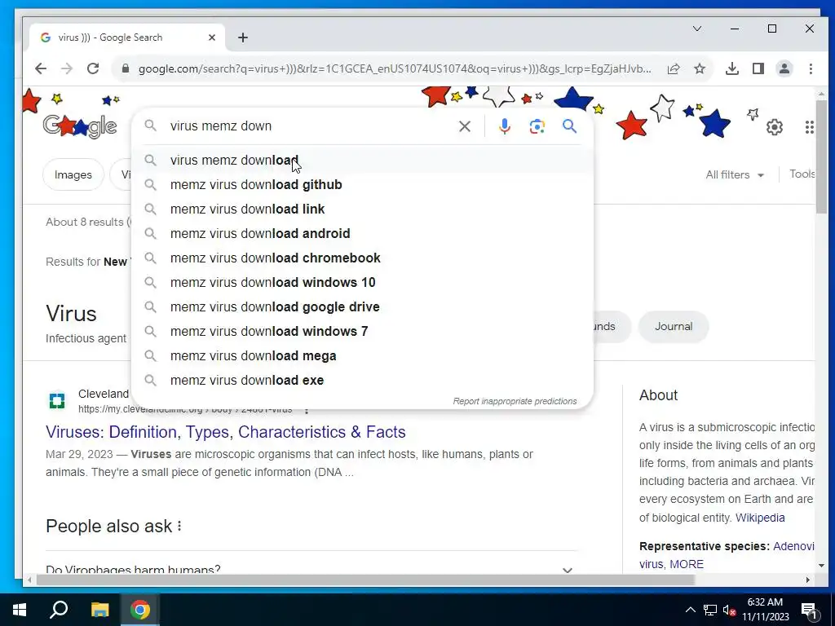This screenshot has width=835, height=626.
Task: Open Google quick settings gear
Action: tap(775, 127)
